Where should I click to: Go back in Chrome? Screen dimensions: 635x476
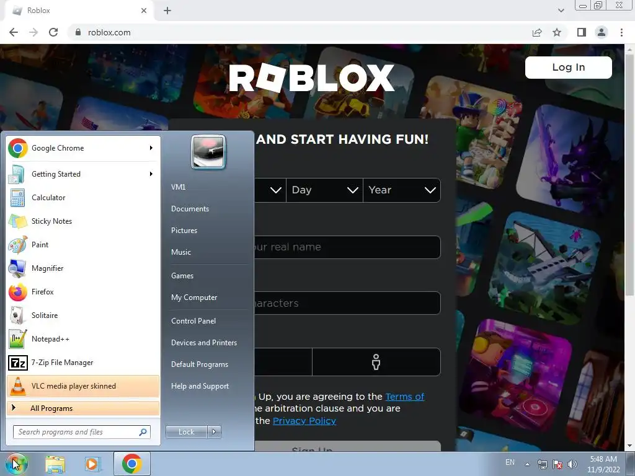[14, 32]
